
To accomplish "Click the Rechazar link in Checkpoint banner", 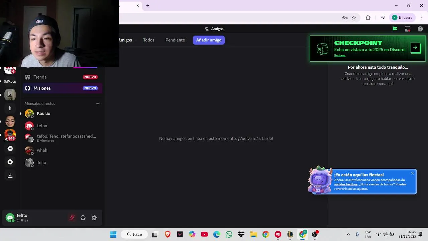I will (x=340, y=56).
